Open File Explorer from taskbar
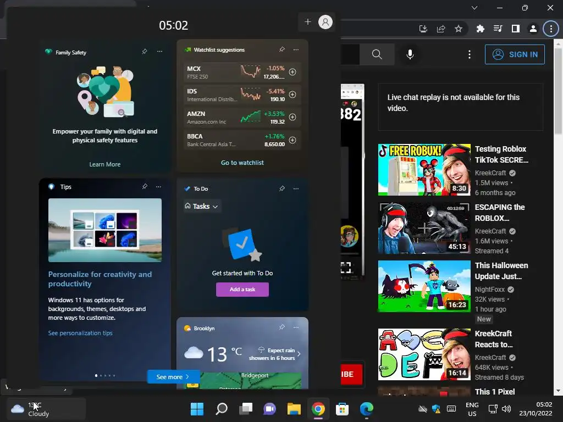 tap(294, 409)
